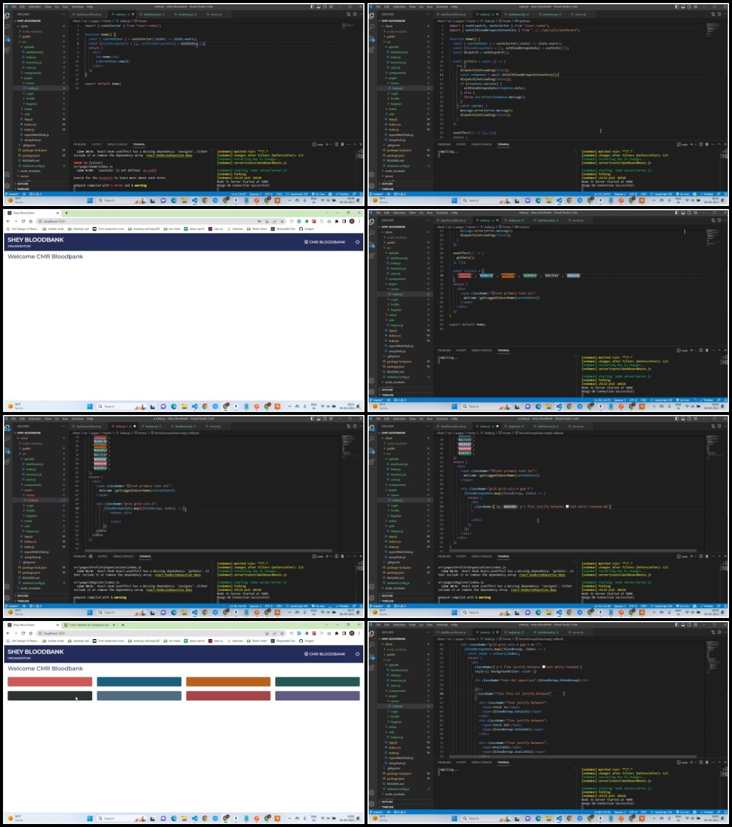Open home page icon in upper browser window
The image size is (732, 827).
click(31, 221)
